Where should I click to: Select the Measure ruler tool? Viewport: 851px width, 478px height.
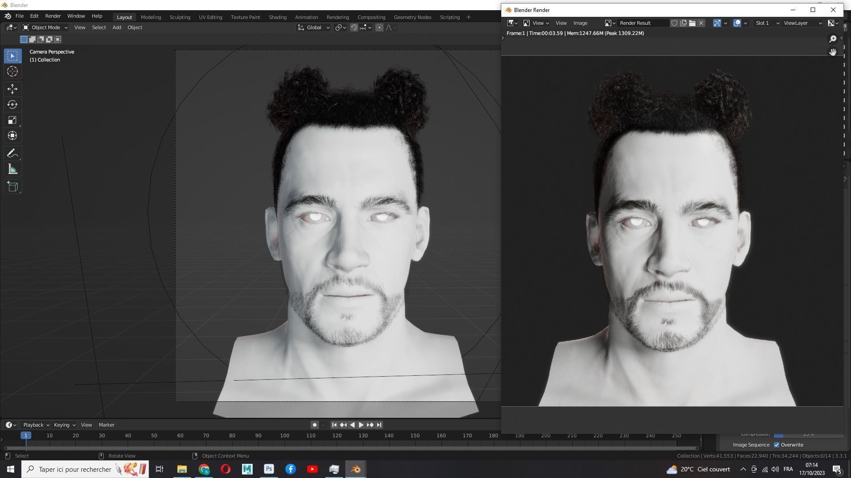[x=12, y=169]
